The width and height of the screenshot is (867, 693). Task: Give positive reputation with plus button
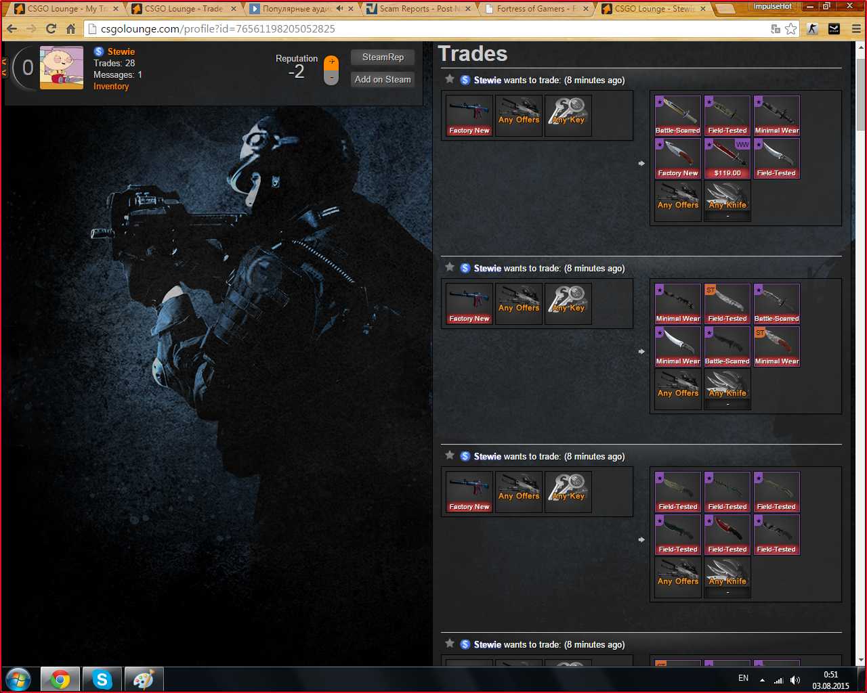click(x=331, y=62)
